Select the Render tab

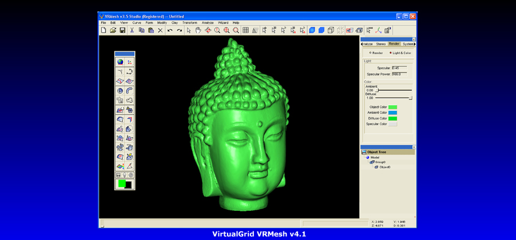point(394,44)
